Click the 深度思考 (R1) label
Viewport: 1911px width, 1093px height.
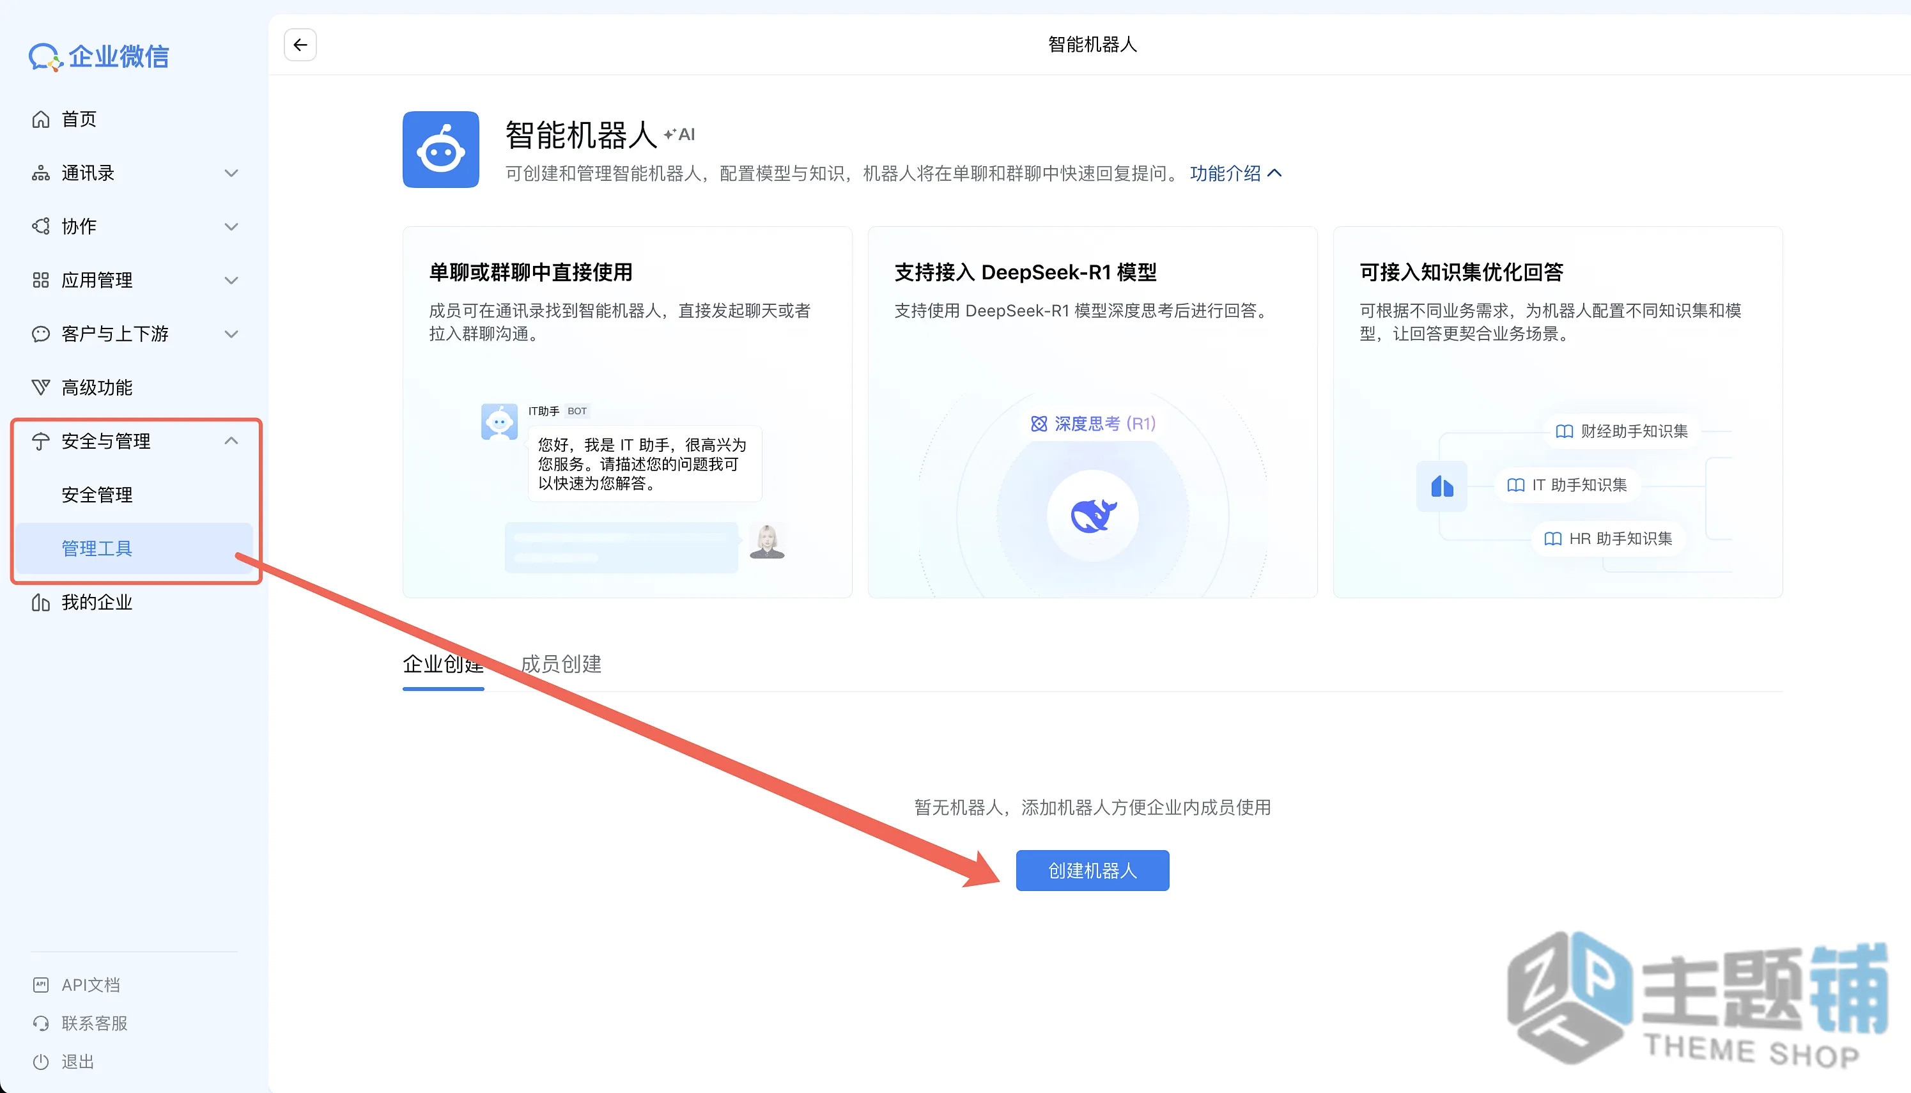point(1105,424)
